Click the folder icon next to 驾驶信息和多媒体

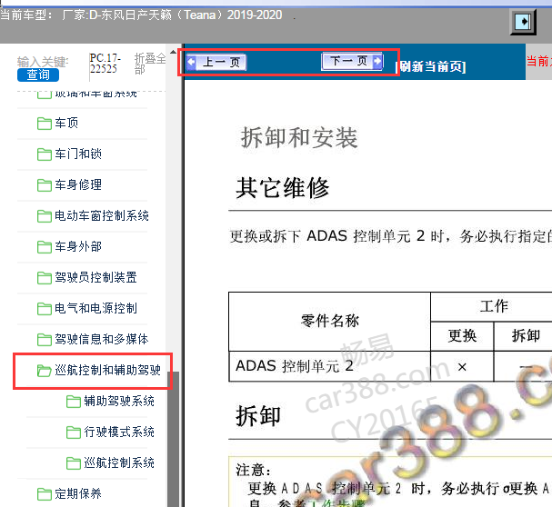click(45, 340)
